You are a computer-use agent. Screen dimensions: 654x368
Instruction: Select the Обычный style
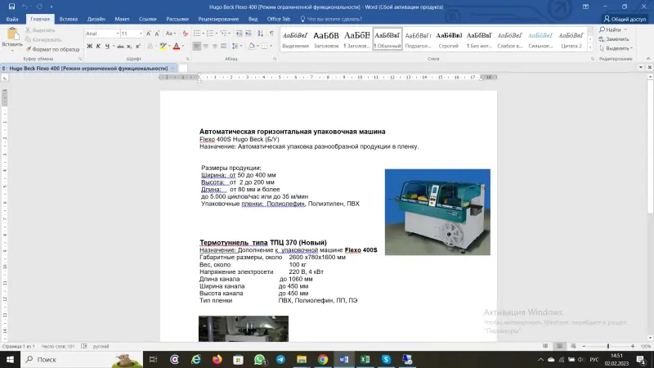(387, 39)
